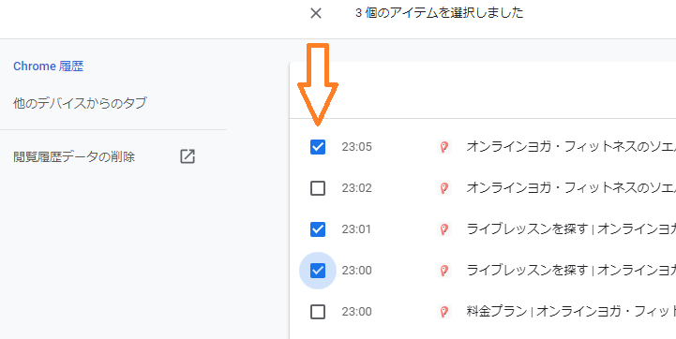Open 閲覧履歴データの削除 link
Viewport: 676px width, 339px height.
(74, 157)
